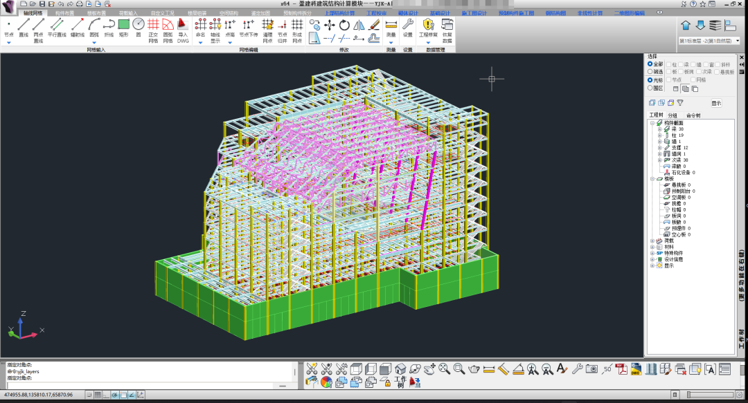
Task: Open the 正交网格 orthogonal grid tool
Action: [x=153, y=31]
